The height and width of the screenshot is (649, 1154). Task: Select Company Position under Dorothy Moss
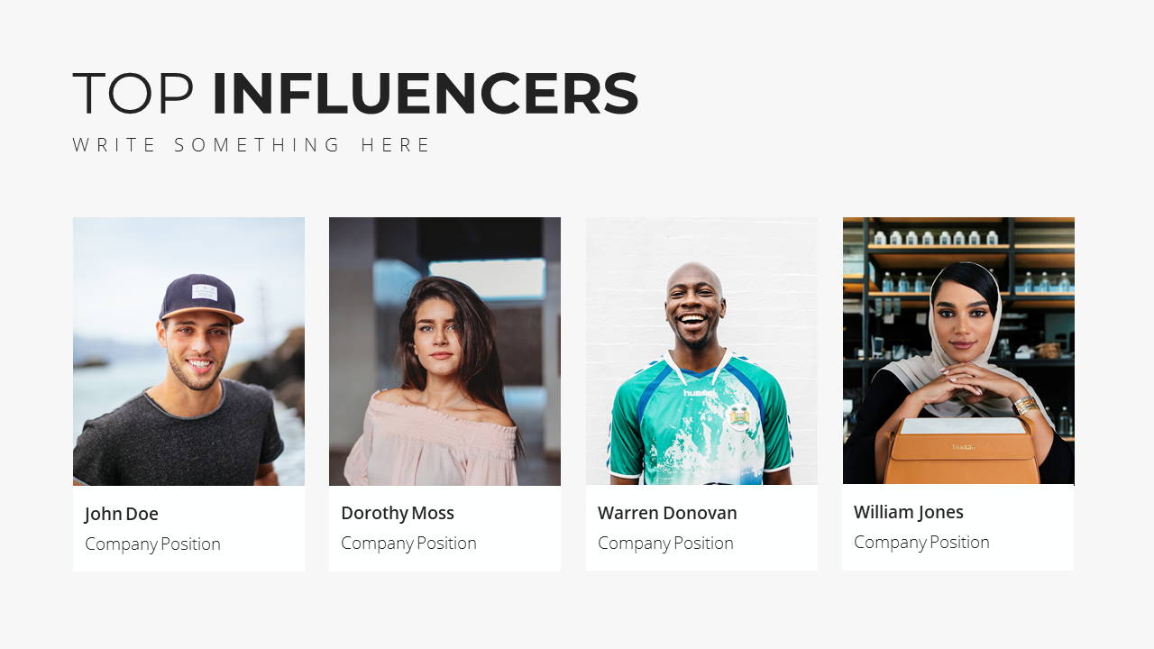point(408,544)
